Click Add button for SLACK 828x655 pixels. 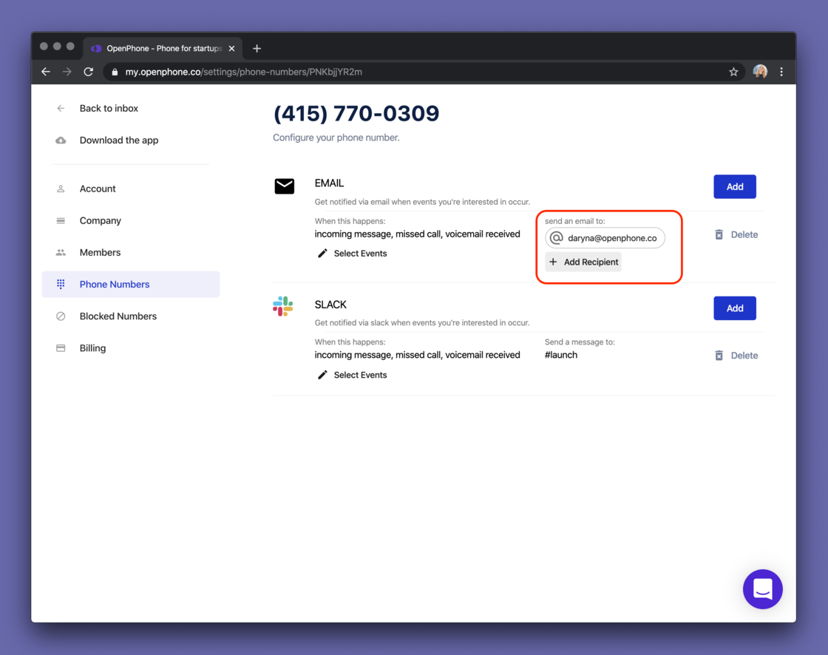coord(735,308)
